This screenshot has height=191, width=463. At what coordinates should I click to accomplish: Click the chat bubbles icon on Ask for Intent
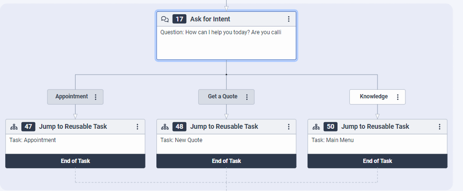[x=165, y=19]
